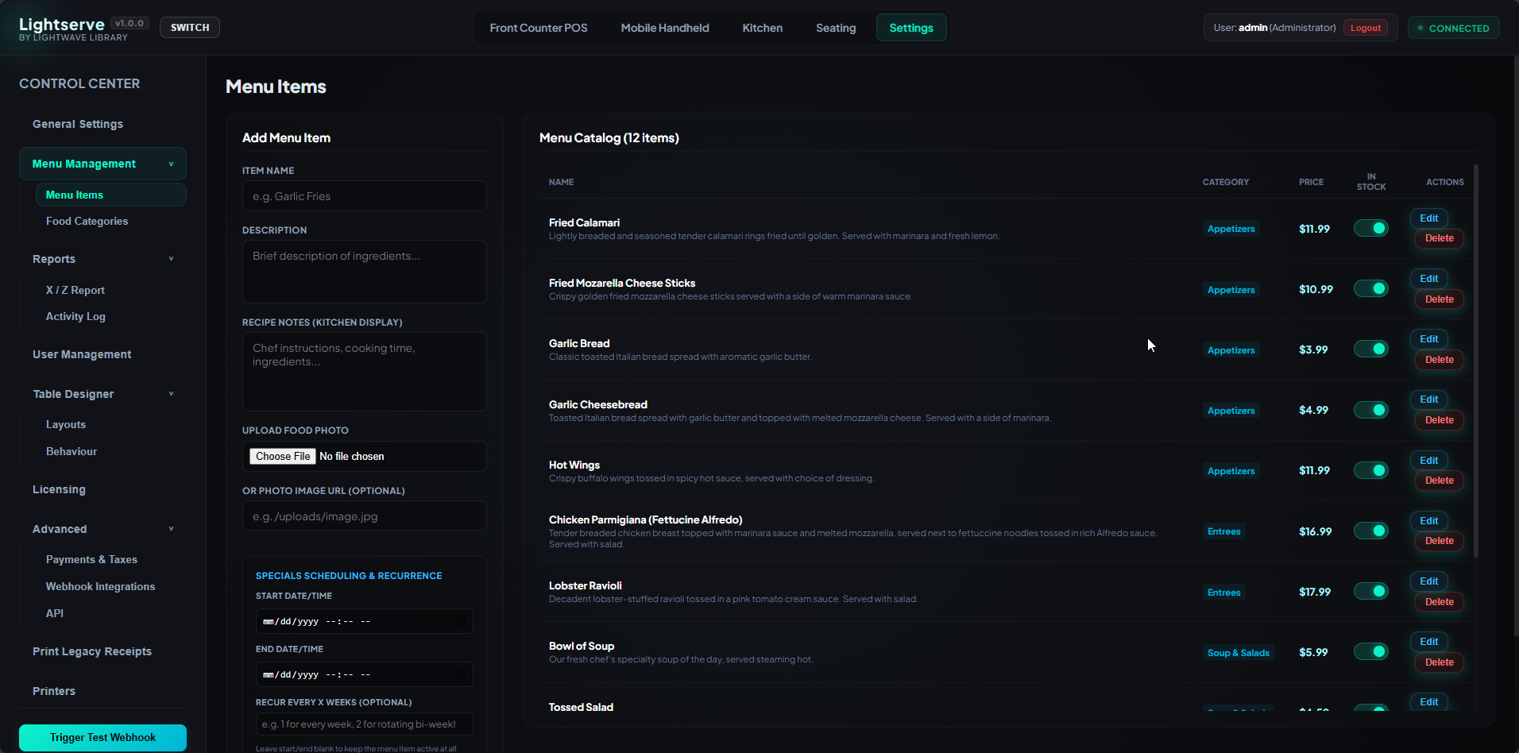Edit the Tossed Salad item
The image size is (1519, 753).
(1429, 701)
